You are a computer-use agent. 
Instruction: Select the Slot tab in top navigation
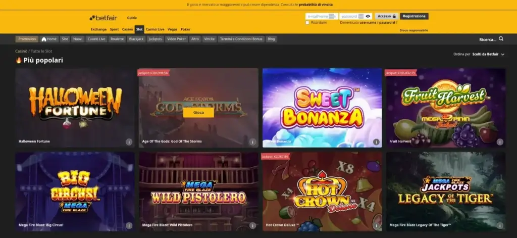(139, 29)
